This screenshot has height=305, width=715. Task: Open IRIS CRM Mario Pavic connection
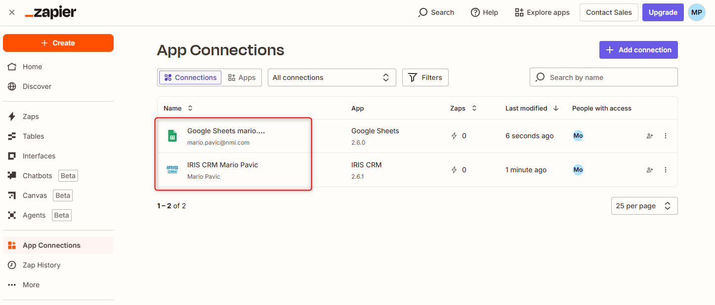coord(223,165)
